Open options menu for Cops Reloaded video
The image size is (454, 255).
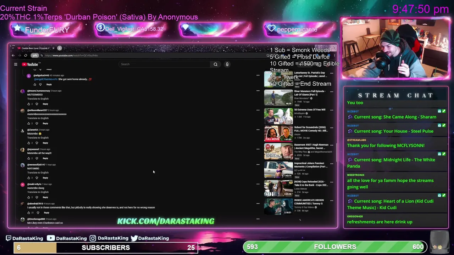pyautogui.click(x=332, y=182)
